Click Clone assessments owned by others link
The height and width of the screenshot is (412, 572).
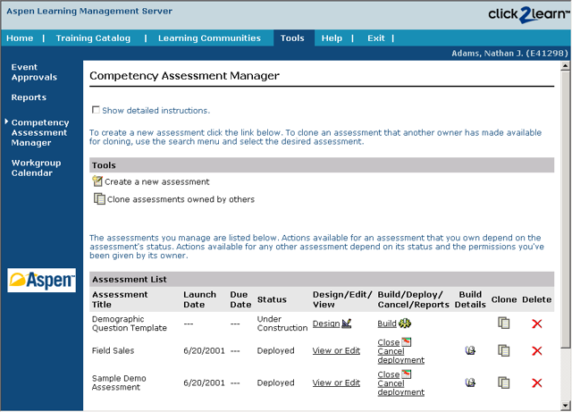pos(181,199)
